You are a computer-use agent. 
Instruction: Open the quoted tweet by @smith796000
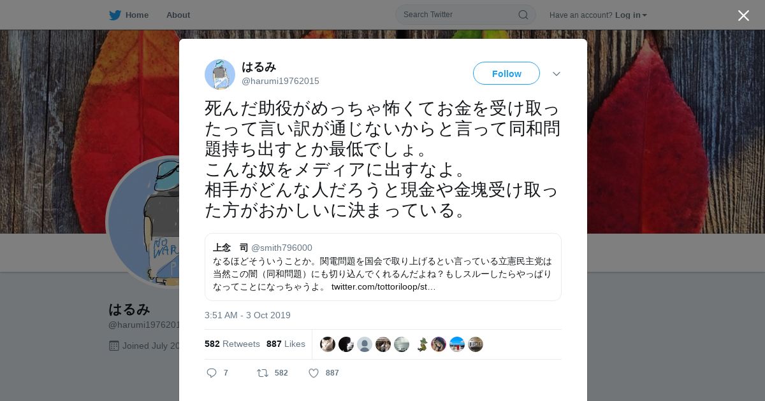coord(382,267)
